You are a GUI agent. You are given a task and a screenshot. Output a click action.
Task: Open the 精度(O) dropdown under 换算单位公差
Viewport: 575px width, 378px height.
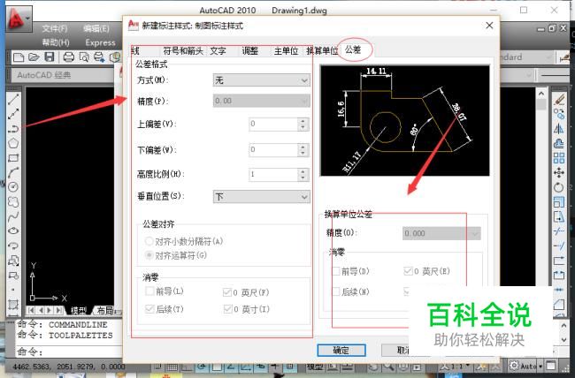click(x=441, y=233)
